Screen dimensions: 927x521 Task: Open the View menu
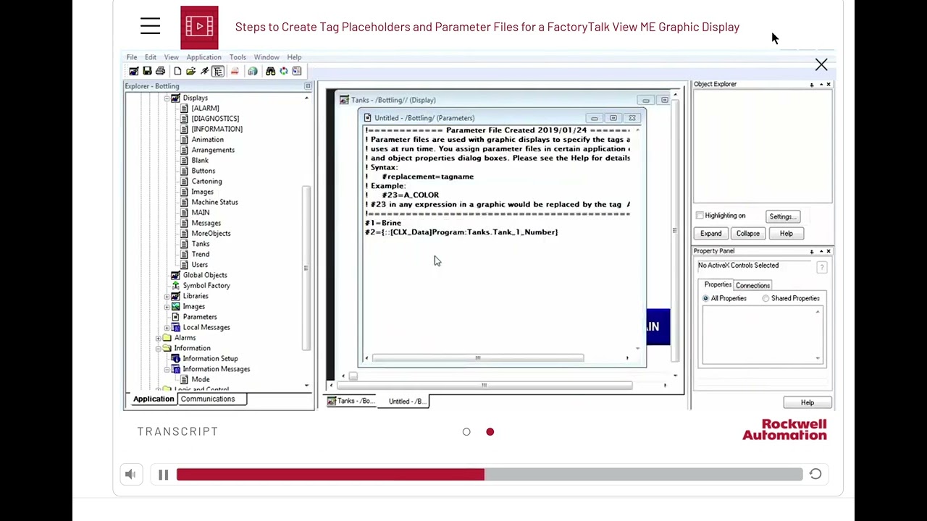pos(171,57)
